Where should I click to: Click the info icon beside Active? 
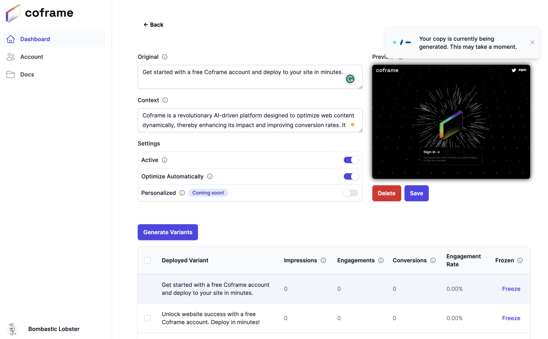(164, 160)
